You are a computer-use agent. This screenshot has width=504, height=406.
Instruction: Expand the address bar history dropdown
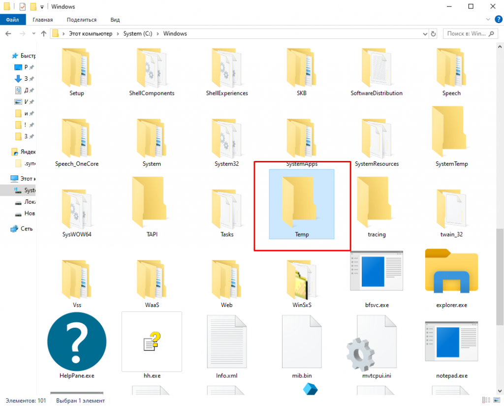coord(425,34)
